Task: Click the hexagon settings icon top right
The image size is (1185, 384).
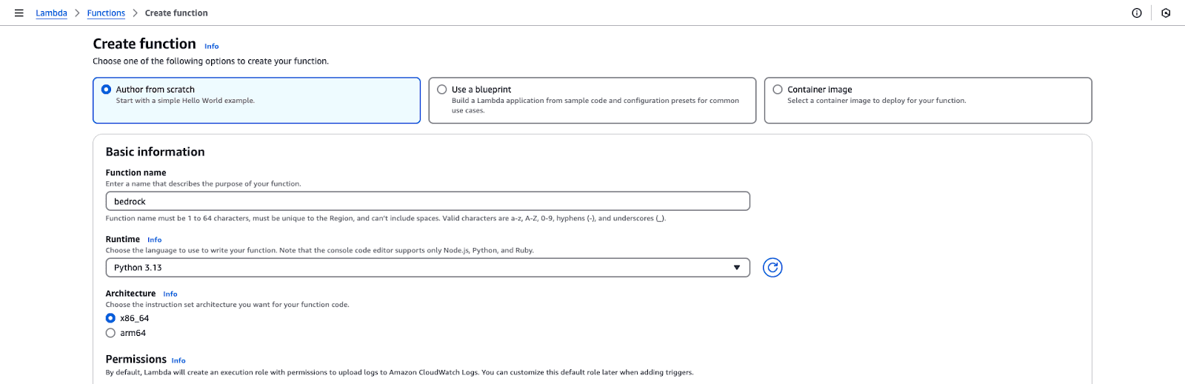Action: [1166, 13]
